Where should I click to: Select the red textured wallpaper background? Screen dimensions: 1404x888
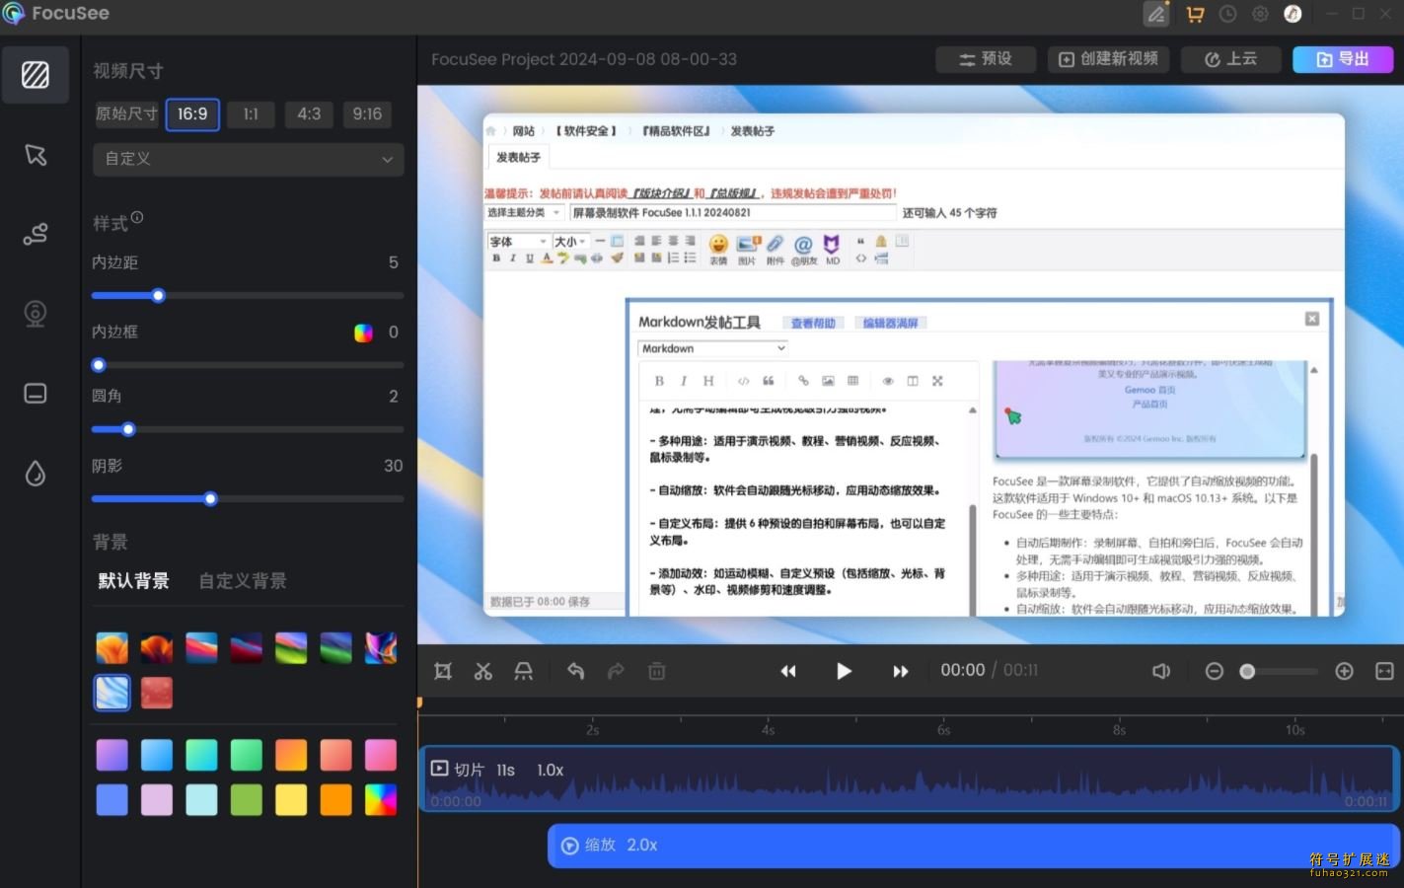click(x=157, y=693)
